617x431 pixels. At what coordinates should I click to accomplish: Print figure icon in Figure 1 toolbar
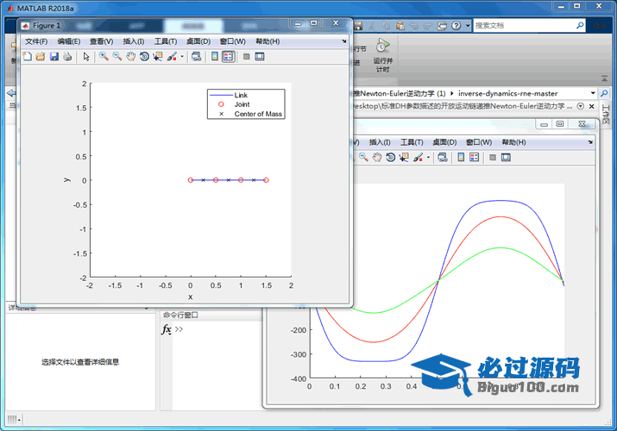pos(67,57)
